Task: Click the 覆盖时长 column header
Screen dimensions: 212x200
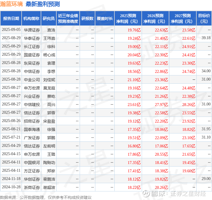Action: [105, 19]
